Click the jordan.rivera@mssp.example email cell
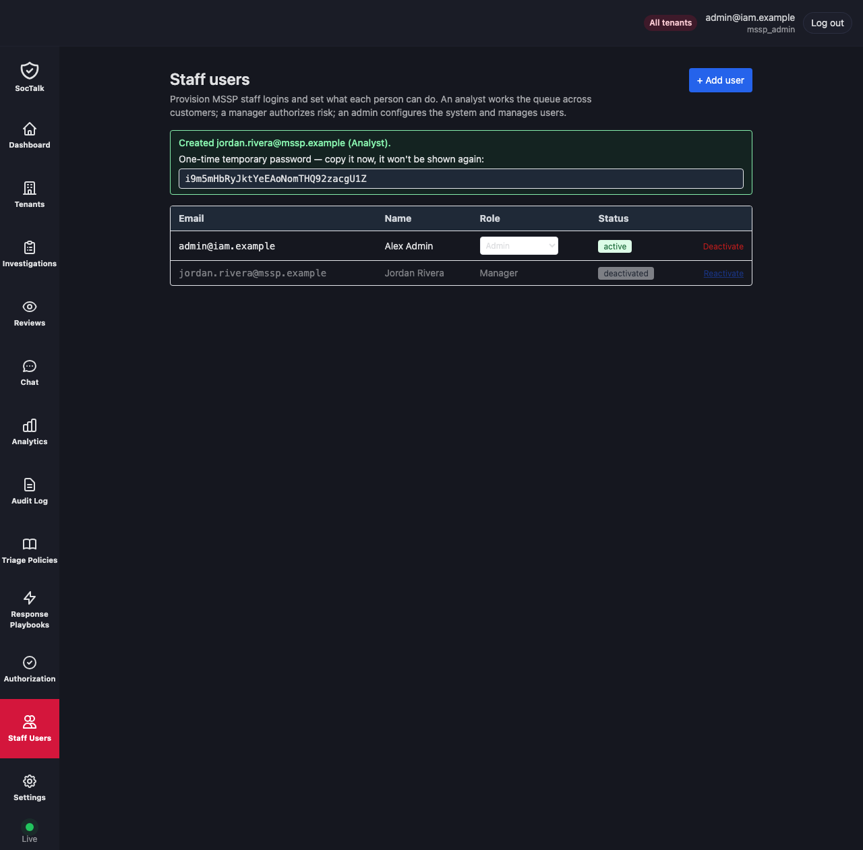Viewport: 863px width, 850px height. click(x=252, y=273)
